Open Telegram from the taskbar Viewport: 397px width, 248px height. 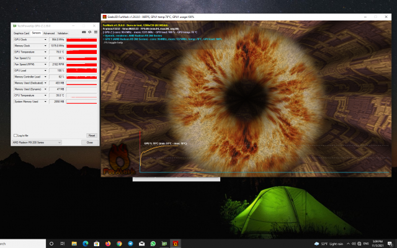(130, 244)
